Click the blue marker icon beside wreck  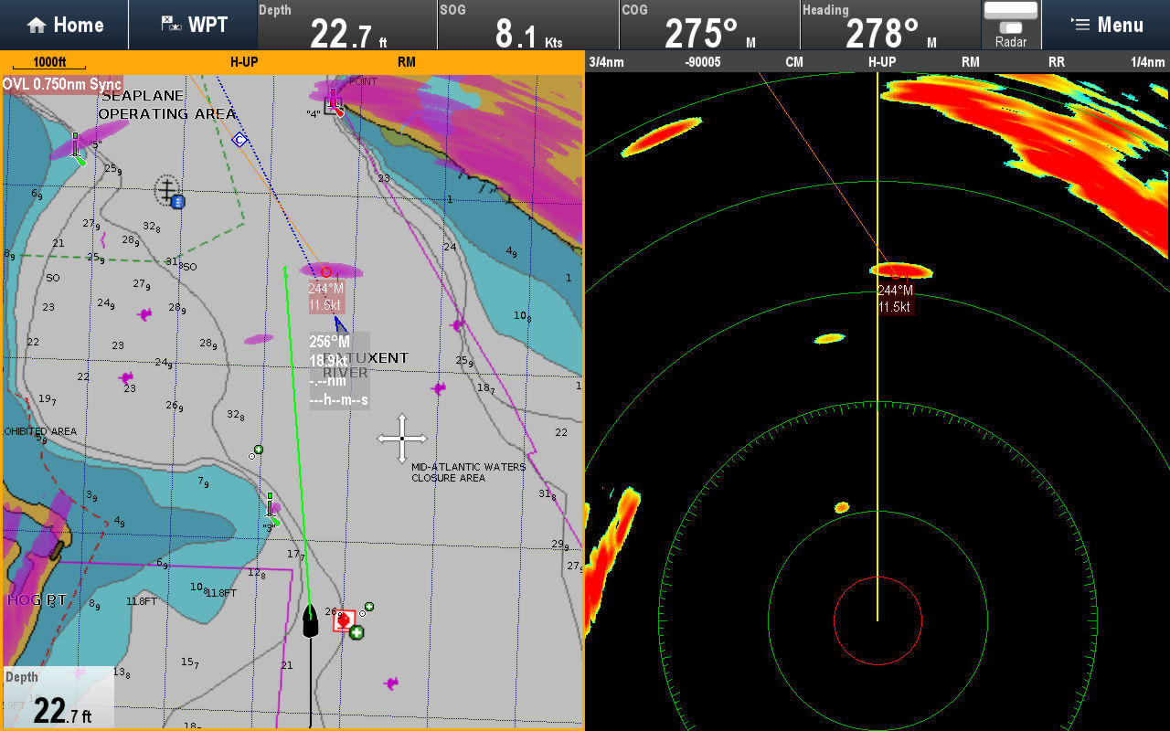pyautogui.click(x=178, y=201)
